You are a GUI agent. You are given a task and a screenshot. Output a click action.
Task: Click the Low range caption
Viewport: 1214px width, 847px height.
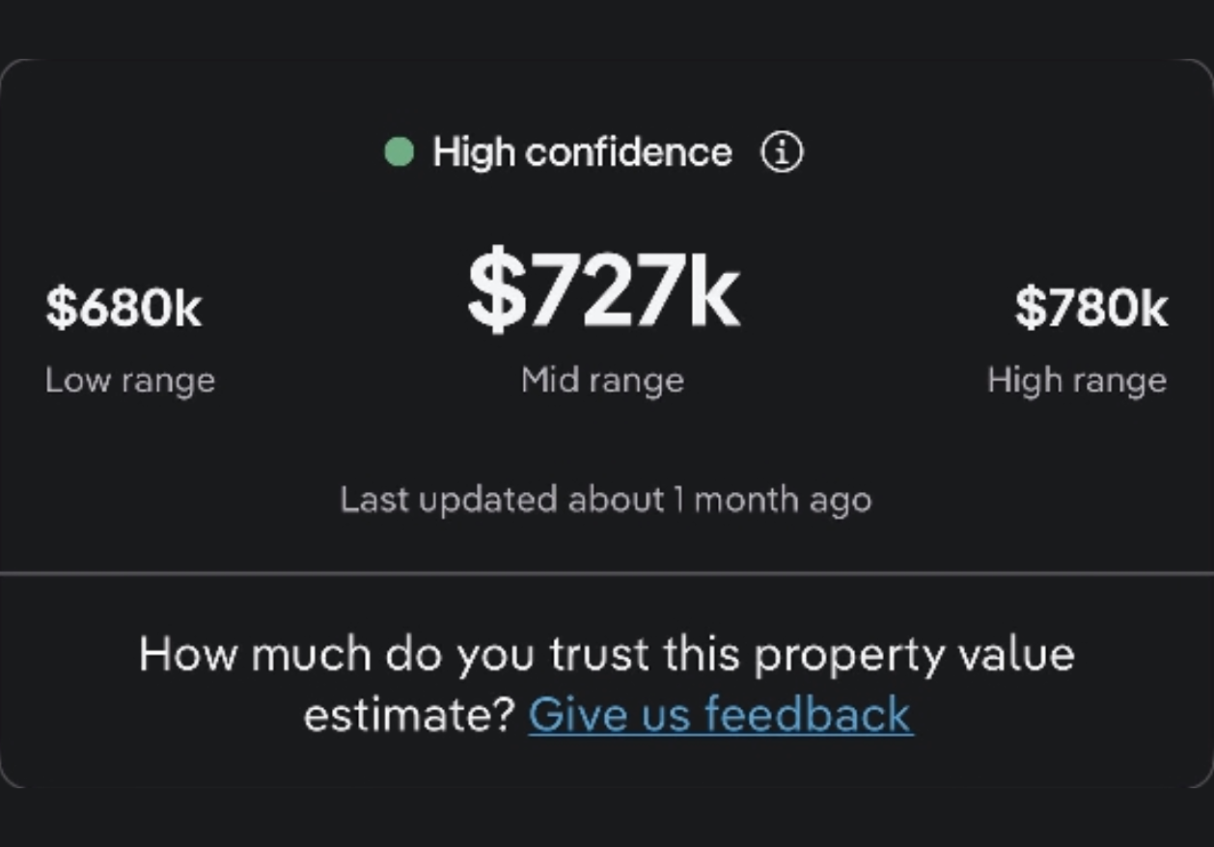[129, 380]
